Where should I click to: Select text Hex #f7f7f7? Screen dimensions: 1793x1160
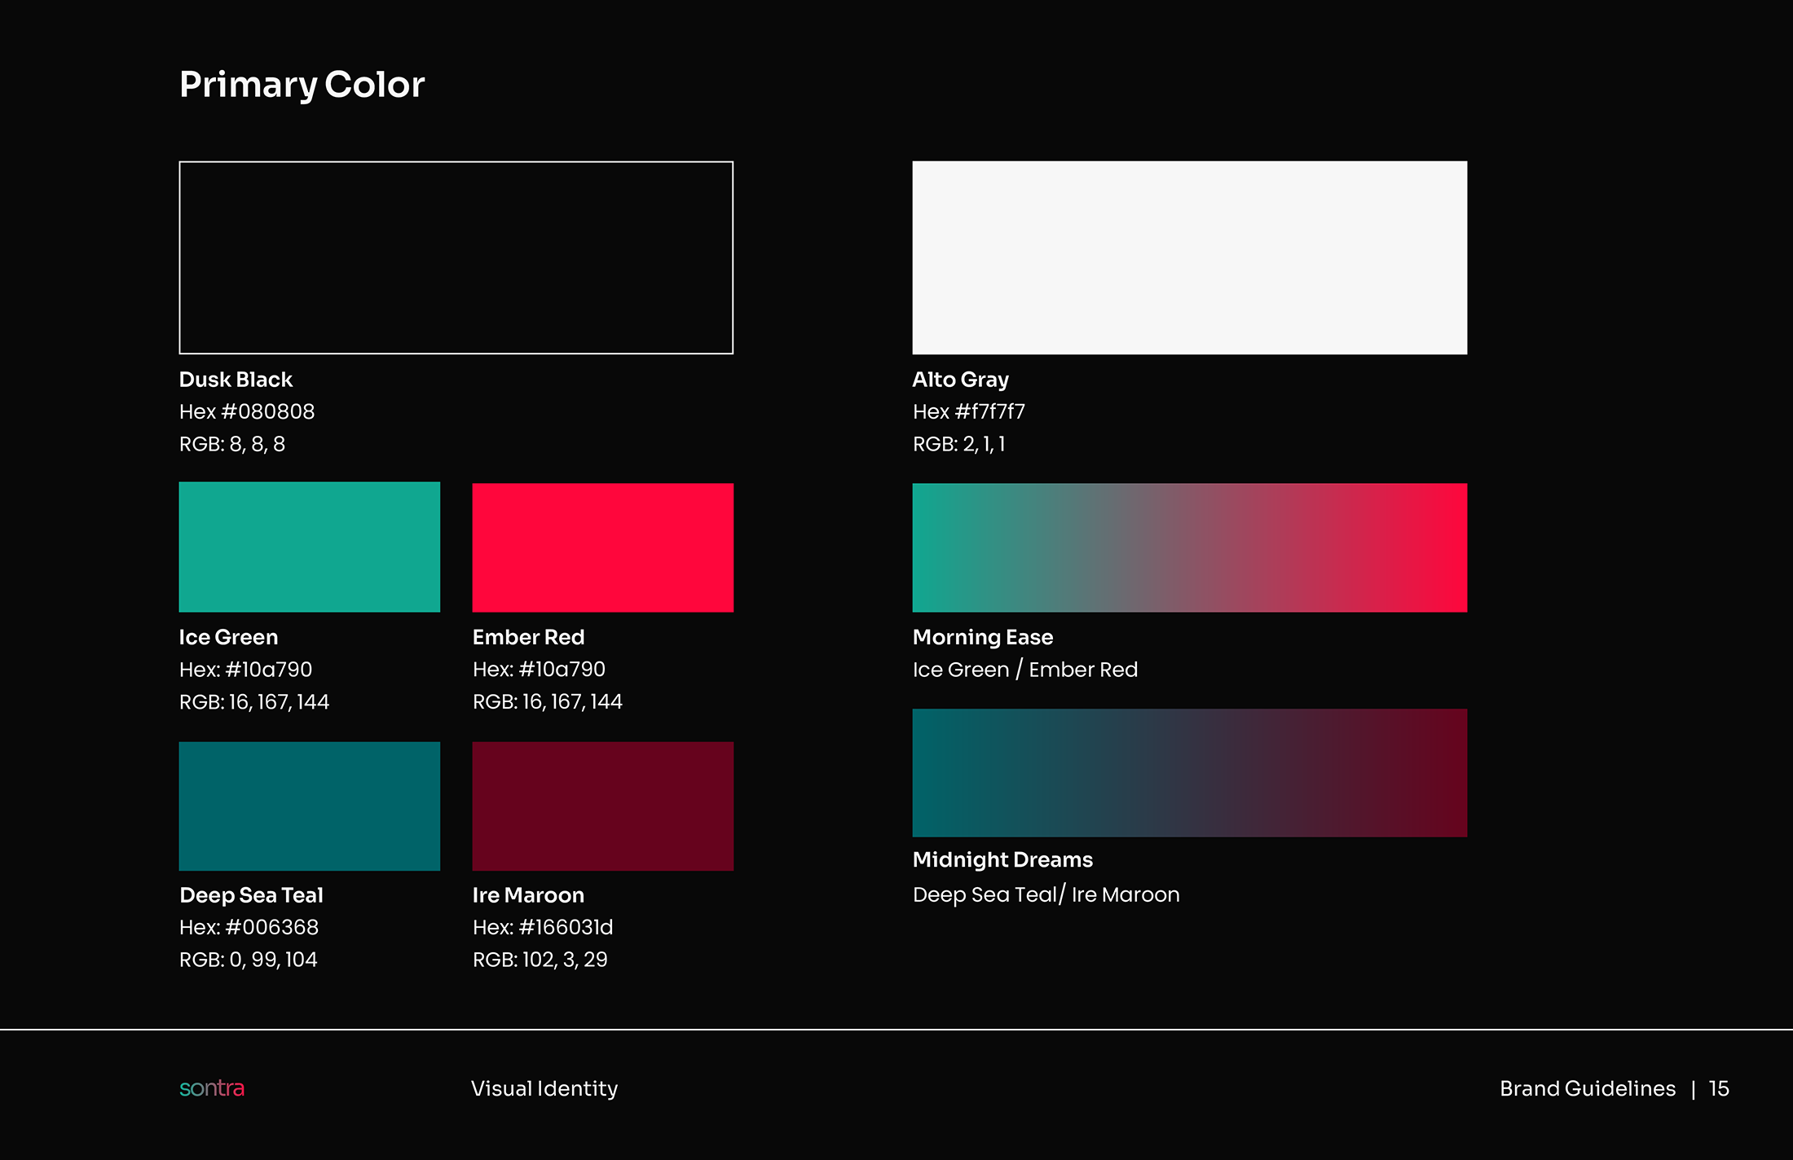click(x=969, y=411)
